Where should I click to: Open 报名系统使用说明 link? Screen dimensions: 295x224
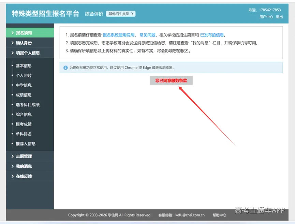[119, 35]
